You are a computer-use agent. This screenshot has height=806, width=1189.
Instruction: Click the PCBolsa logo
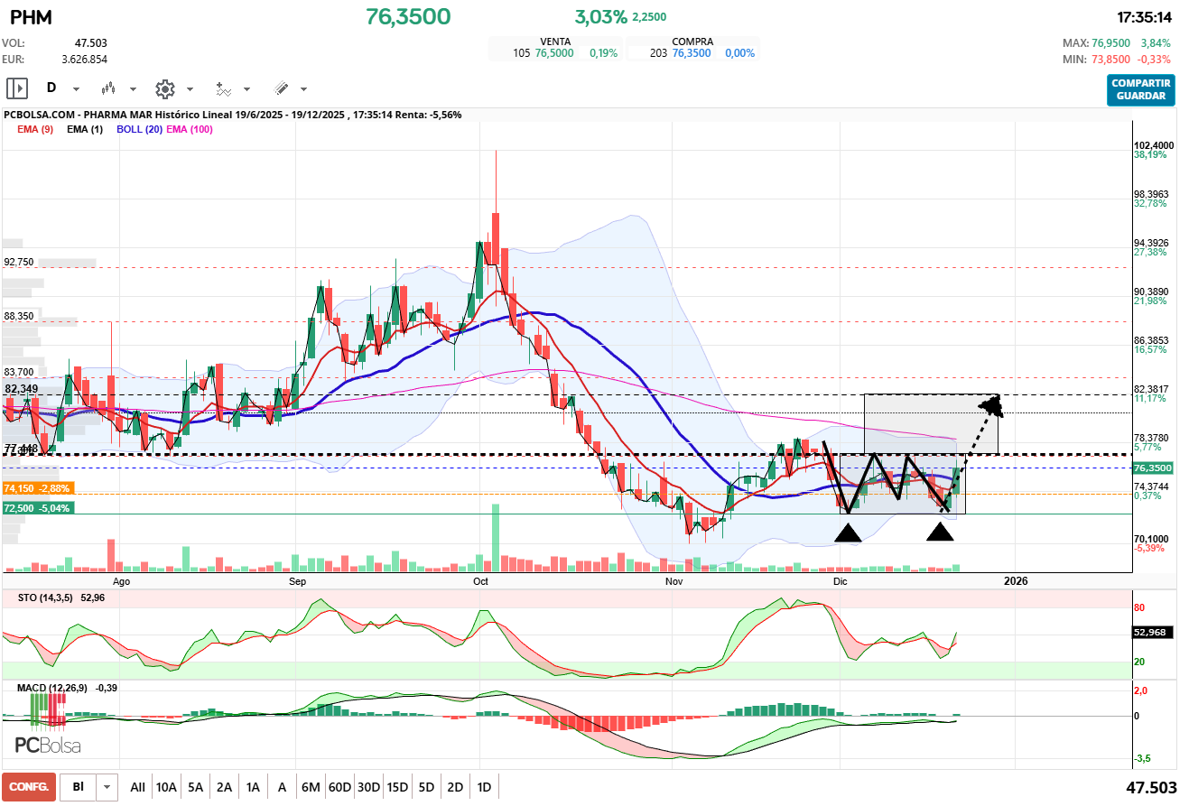(48, 746)
